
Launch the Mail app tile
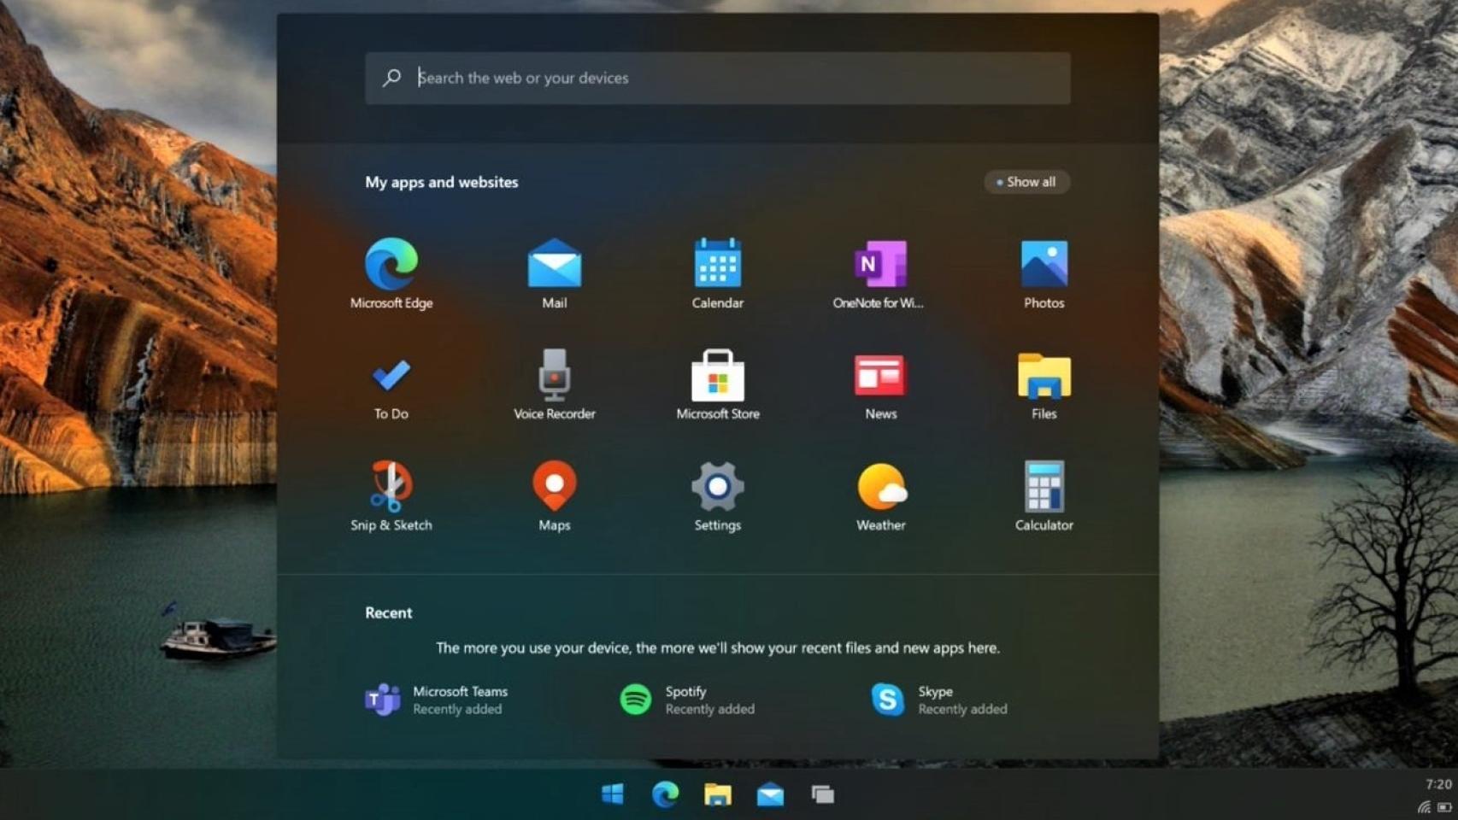click(555, 273)
